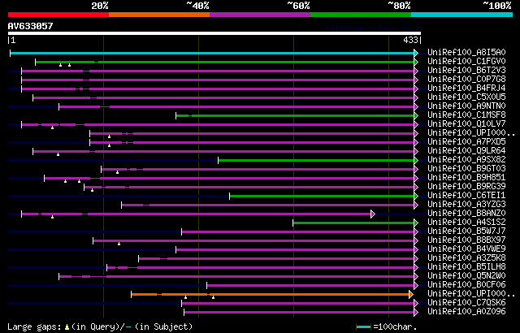Viewport: 520px width, 333px height.
Task: Click the green alignment bar for C1FGV0
Action: tap(225, 62)
